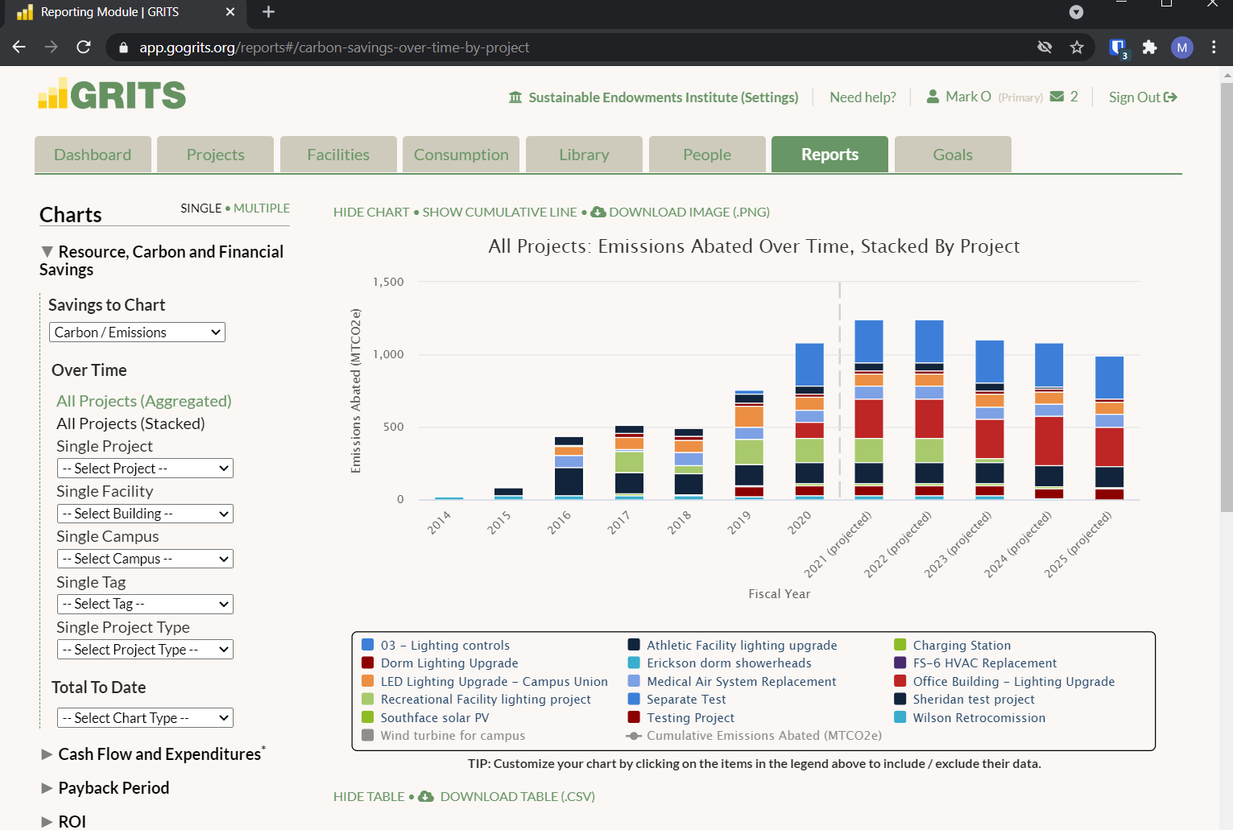Viewport: 1233px width, 830px height.
Task: Click the download image cloud icon
Action: pos(598,213)
